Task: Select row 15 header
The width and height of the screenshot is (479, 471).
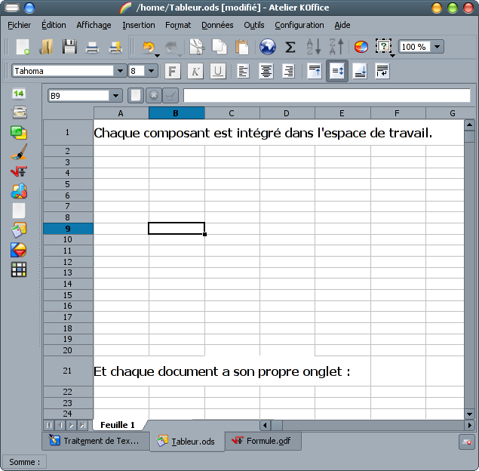Action: click(x=68, y=295)
